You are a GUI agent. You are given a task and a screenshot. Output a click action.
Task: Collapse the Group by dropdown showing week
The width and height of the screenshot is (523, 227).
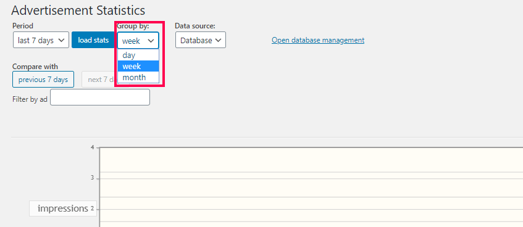tap(138, 40)
